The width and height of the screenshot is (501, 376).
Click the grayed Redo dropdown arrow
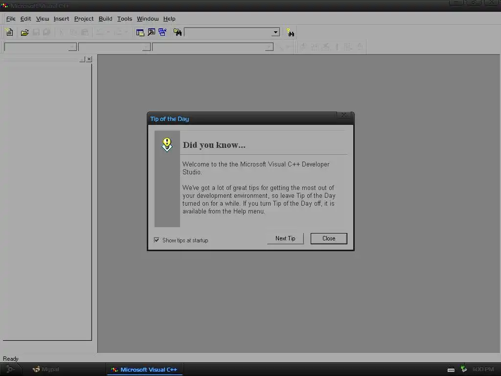(x=126, y=32)
